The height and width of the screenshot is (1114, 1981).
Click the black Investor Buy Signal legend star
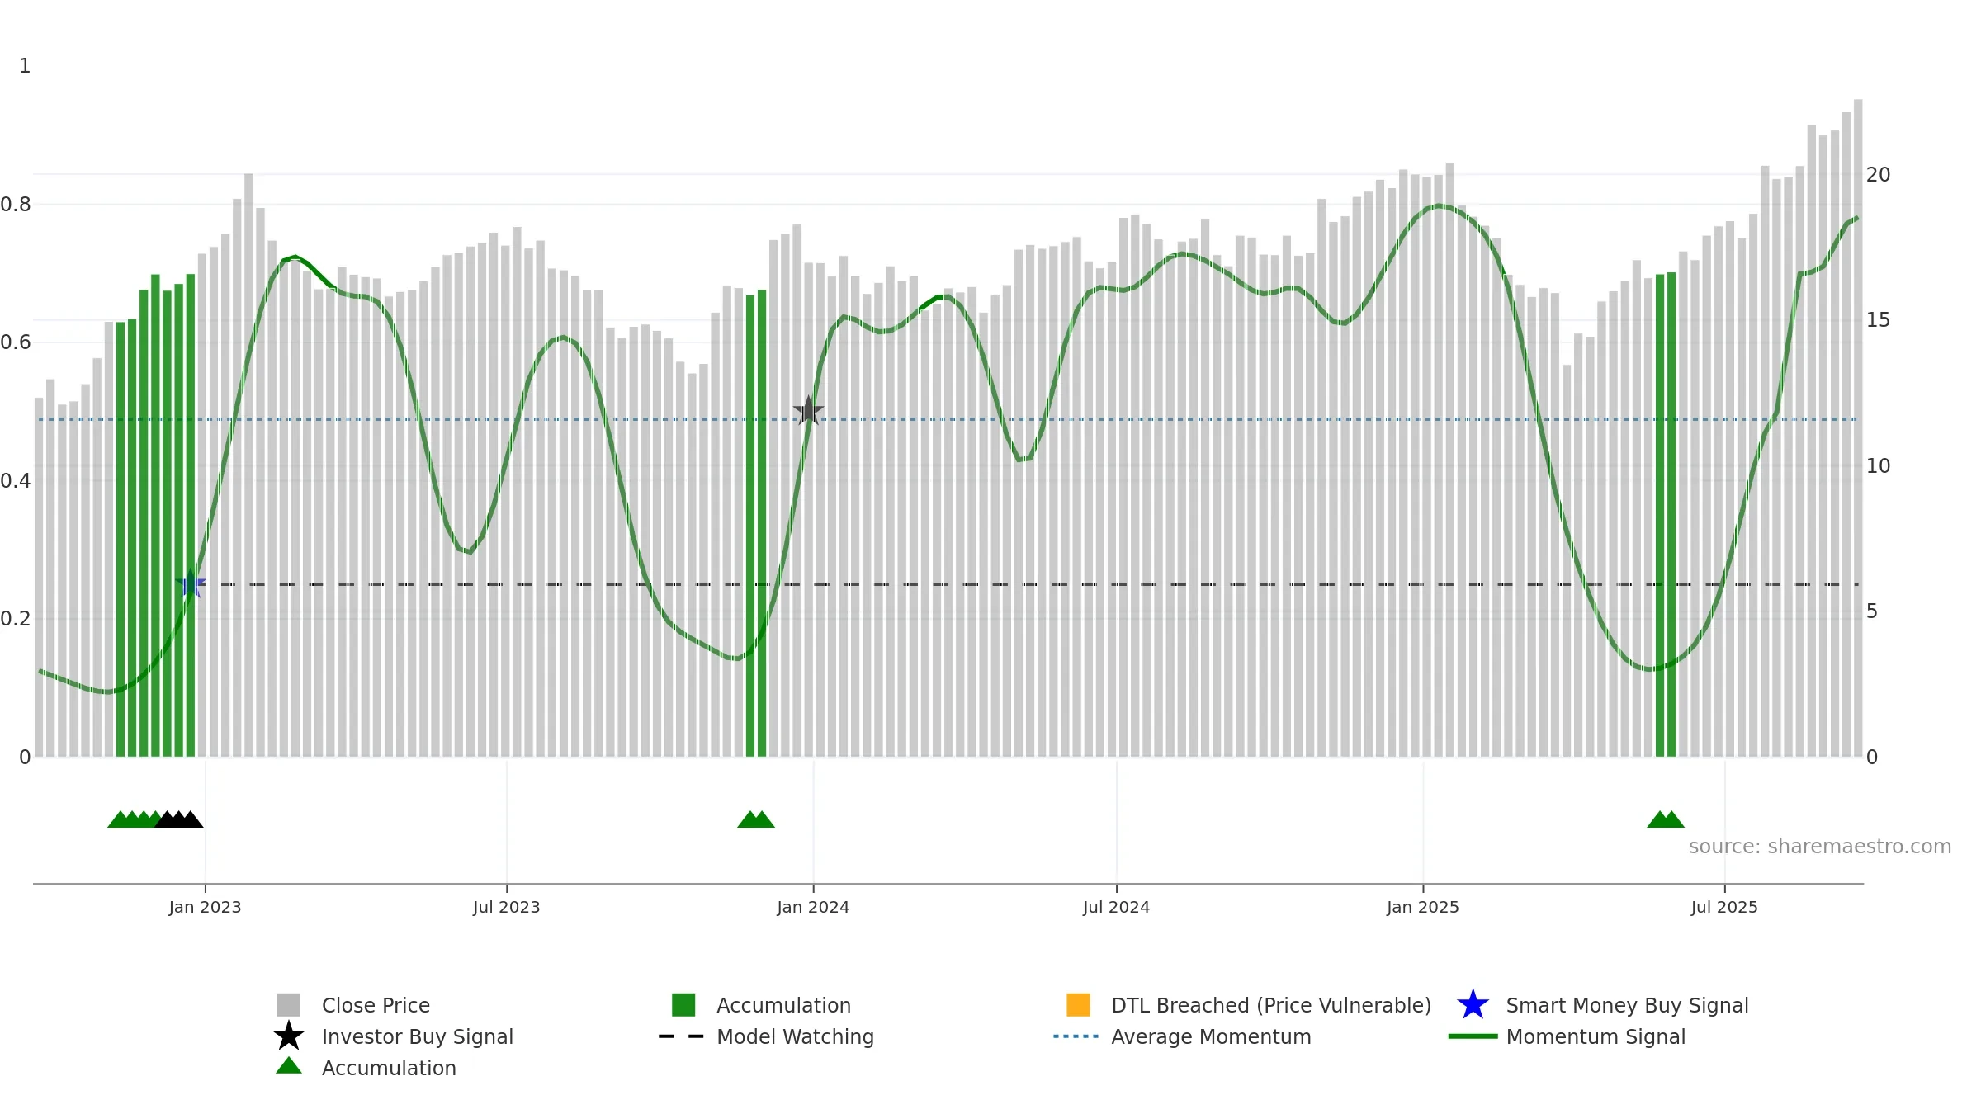tap(289, 1036)
